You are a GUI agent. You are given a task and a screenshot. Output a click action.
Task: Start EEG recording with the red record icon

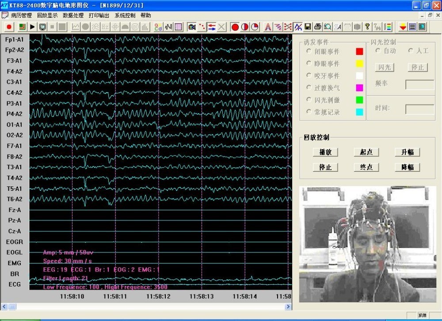click(x=9, y=27)
